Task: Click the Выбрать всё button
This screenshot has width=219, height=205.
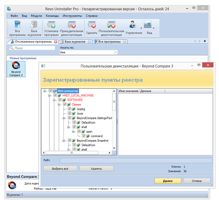Action: pyautogui.click(x=60, y=169)
